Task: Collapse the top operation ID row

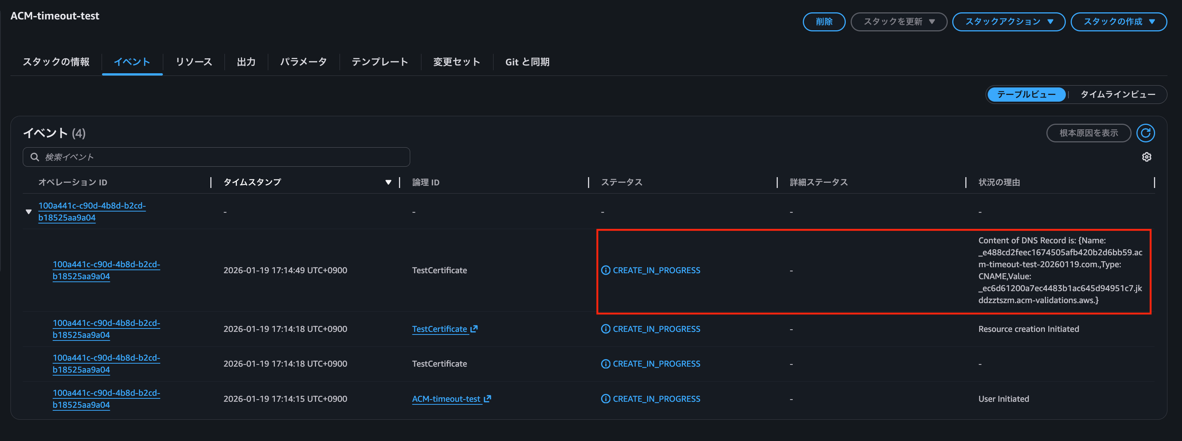Action: (28, 212)
